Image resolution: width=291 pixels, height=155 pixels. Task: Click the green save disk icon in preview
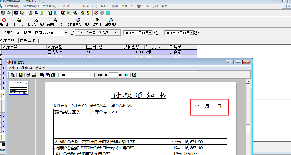[x=20, y=75]
